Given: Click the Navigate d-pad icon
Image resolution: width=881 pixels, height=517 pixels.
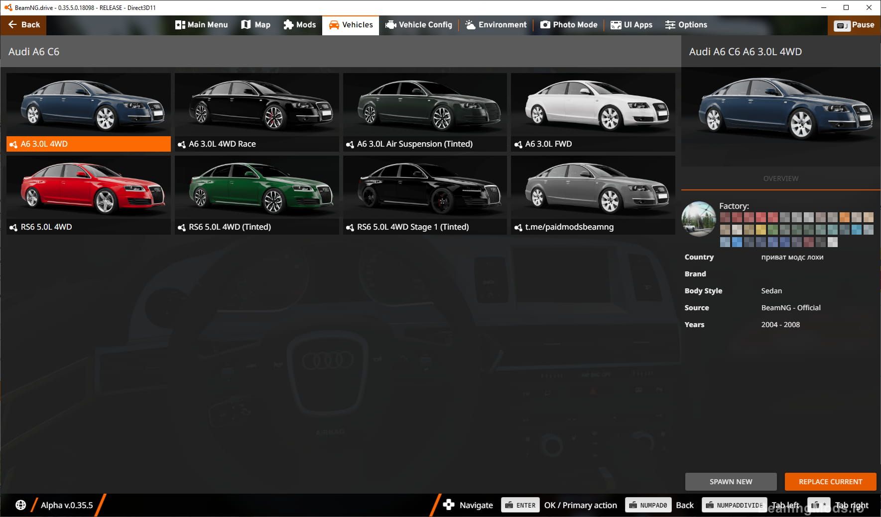Looking at the screenshot, I should 449,505.
